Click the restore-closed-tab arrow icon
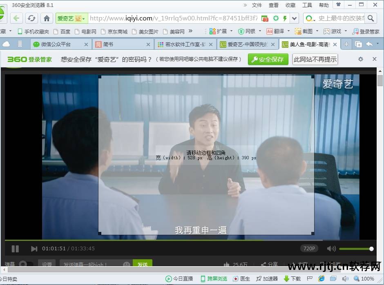Screen dimensions: 384x285 pos(369,44)
